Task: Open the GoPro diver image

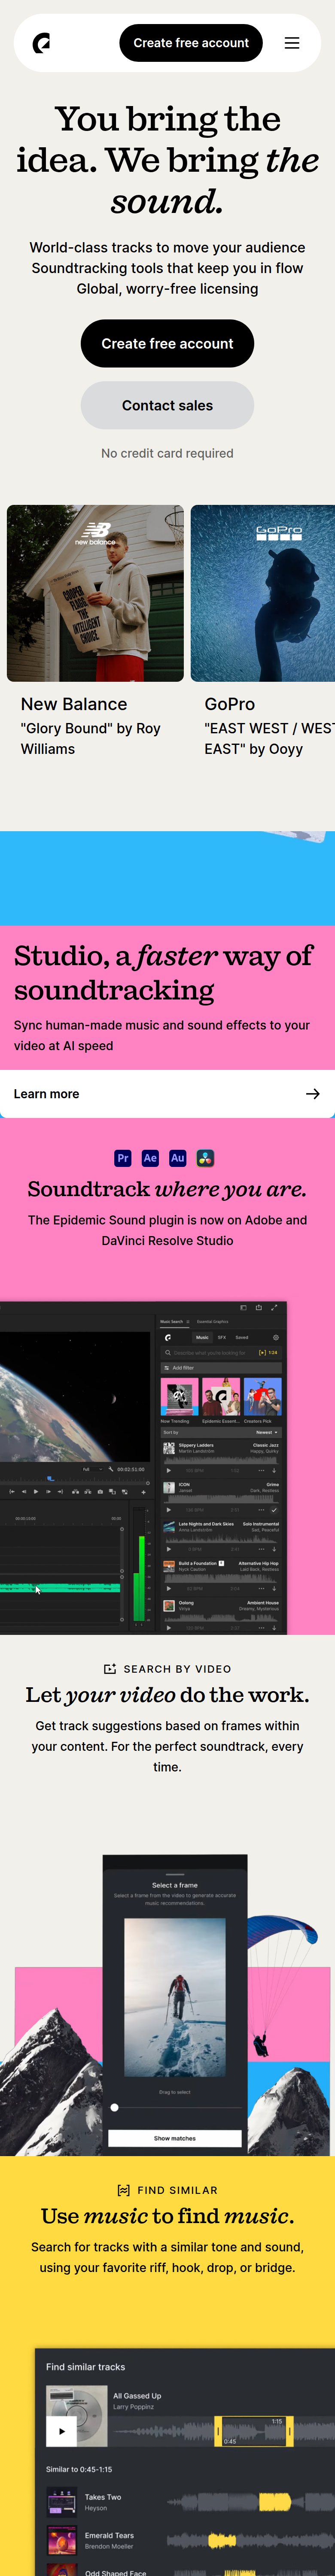Action: point(263,593)
